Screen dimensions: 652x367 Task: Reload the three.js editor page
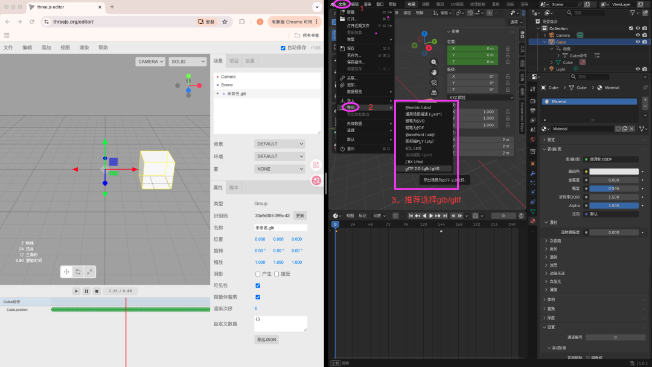31,22
